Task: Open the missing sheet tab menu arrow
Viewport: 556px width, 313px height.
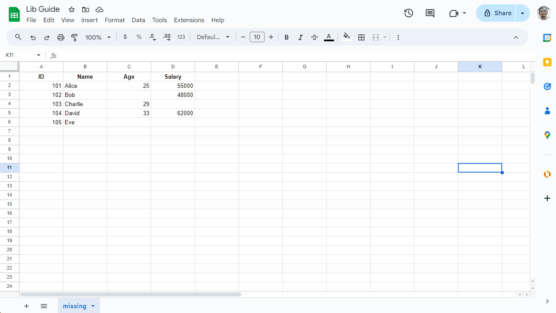Action: click(93, 306)
